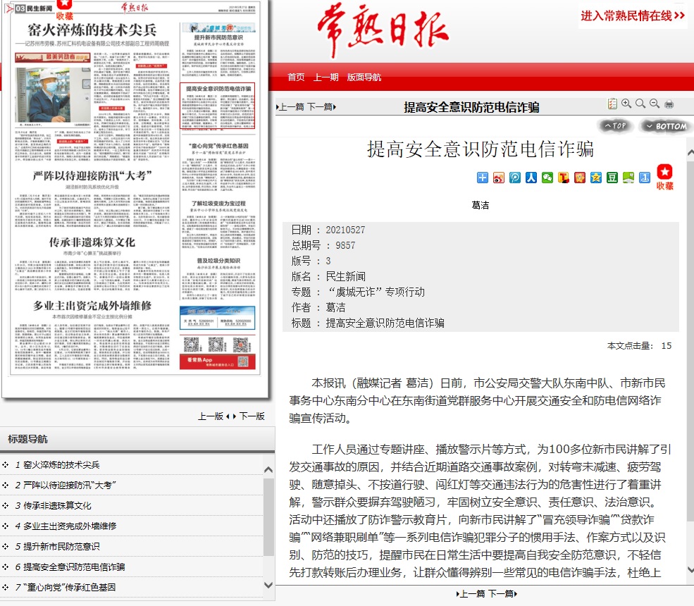
Task: Open the blue plus more-share icon
Action: (483, 178)
